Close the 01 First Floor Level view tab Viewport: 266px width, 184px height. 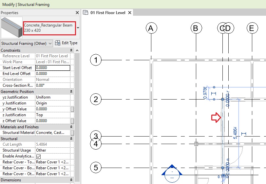coord(129,13)
